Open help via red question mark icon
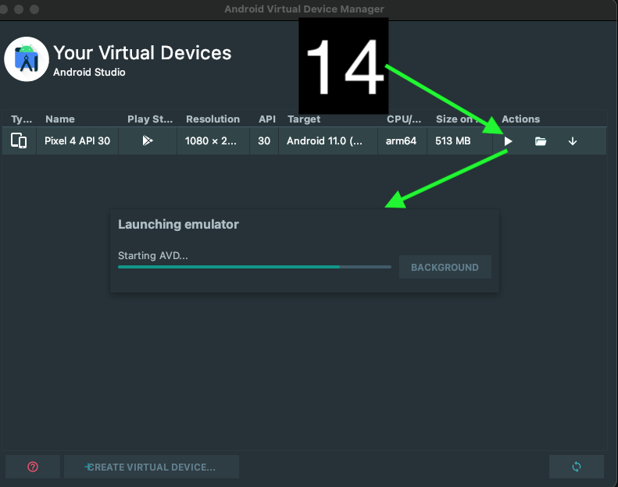The image size is (618, 487). click(x=33, y=467)
